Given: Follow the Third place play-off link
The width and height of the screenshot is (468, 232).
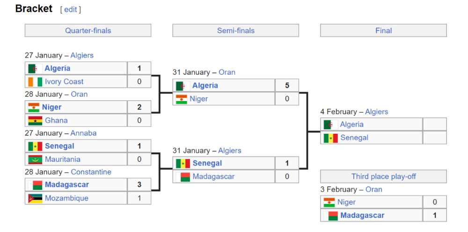Looking at the screenshot, I should coord(383,176).
